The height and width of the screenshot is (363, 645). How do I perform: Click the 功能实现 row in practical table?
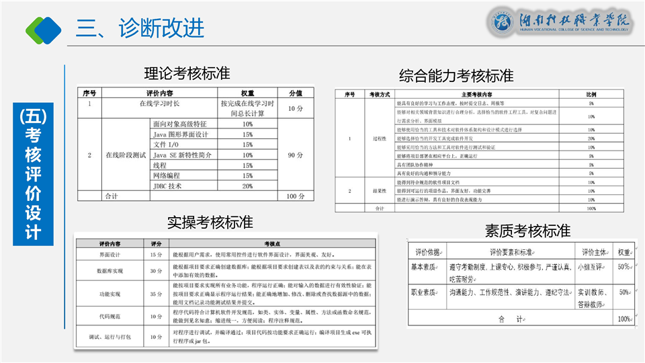(110, 294)
